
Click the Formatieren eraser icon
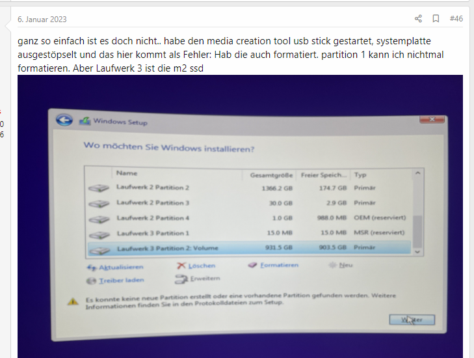click(x=252, y=265)
